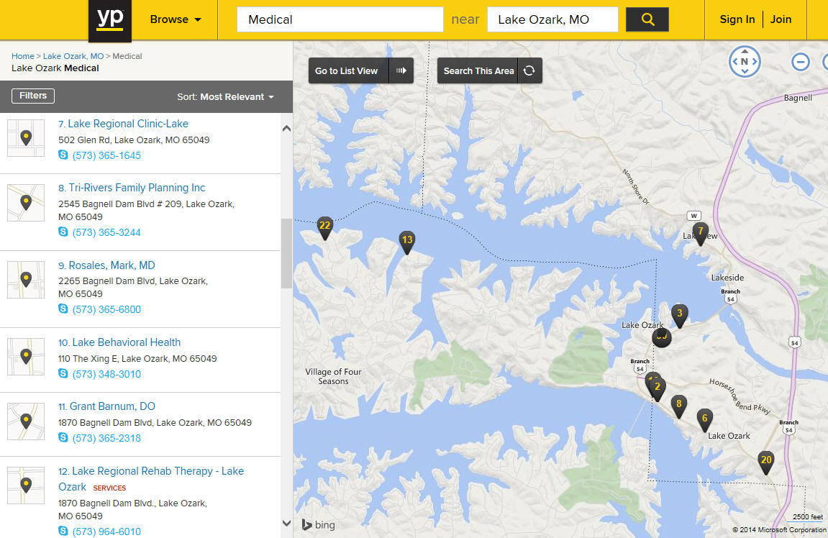Click Skype icon for Tri-Rivers Family Planning
The width and height of the screenshot is (828, 538).
point(63,232)
